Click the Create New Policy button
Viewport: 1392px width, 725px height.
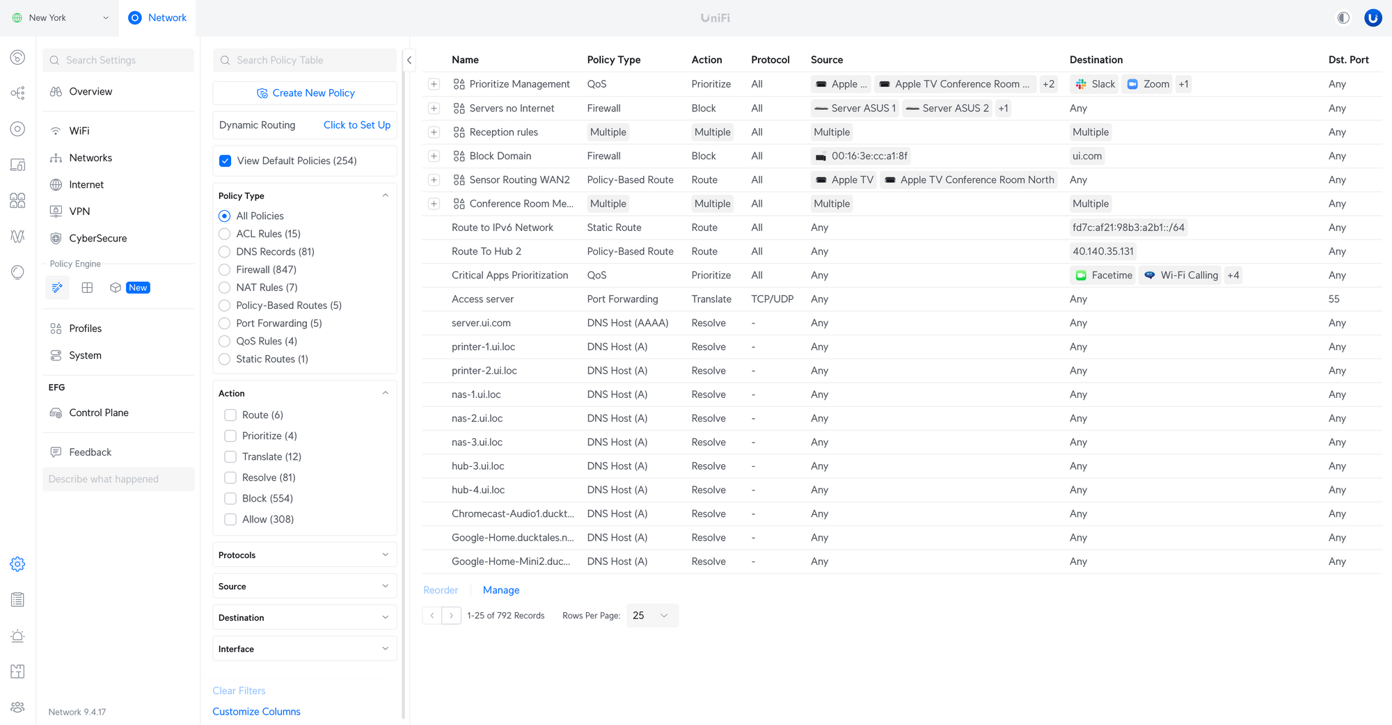pyautogui.click(x=305, y=93)
